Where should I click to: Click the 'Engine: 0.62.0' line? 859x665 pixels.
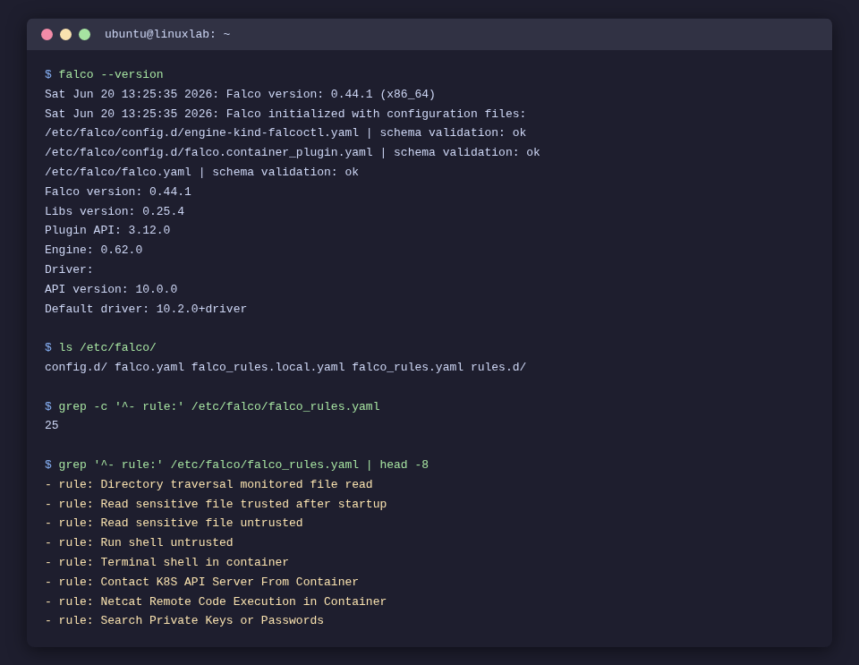coord(94,251)
